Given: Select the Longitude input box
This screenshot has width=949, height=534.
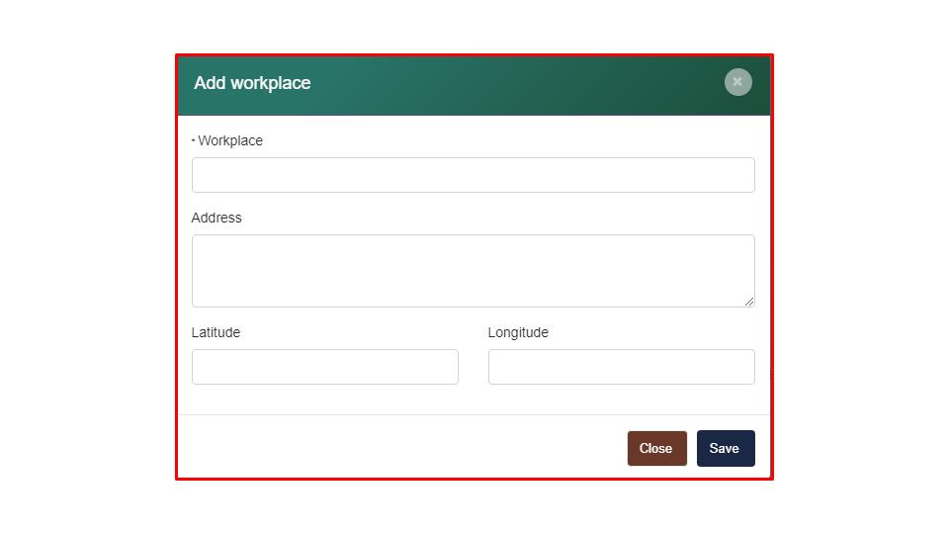Looking at the screenshot, I should 621,367.
